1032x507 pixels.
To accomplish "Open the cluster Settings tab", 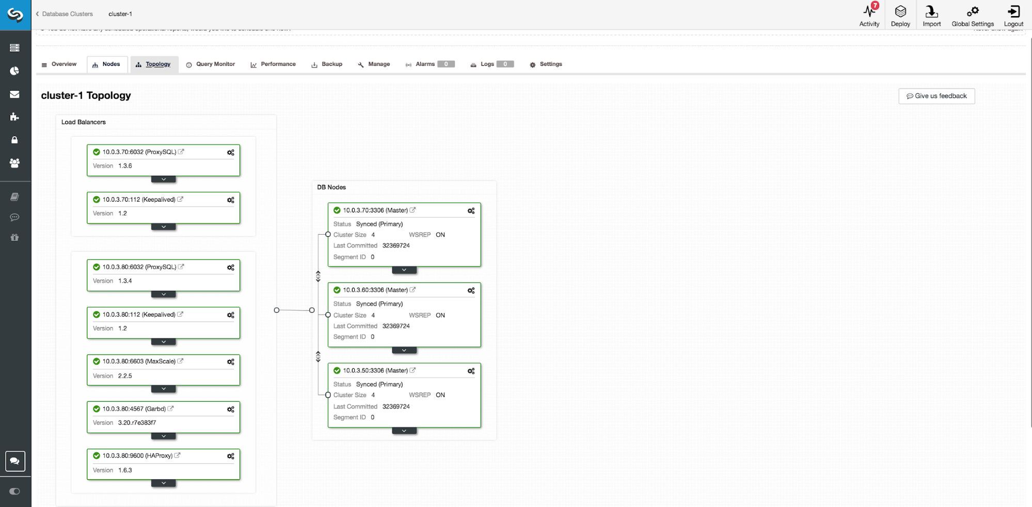I will tap(546, 64).
